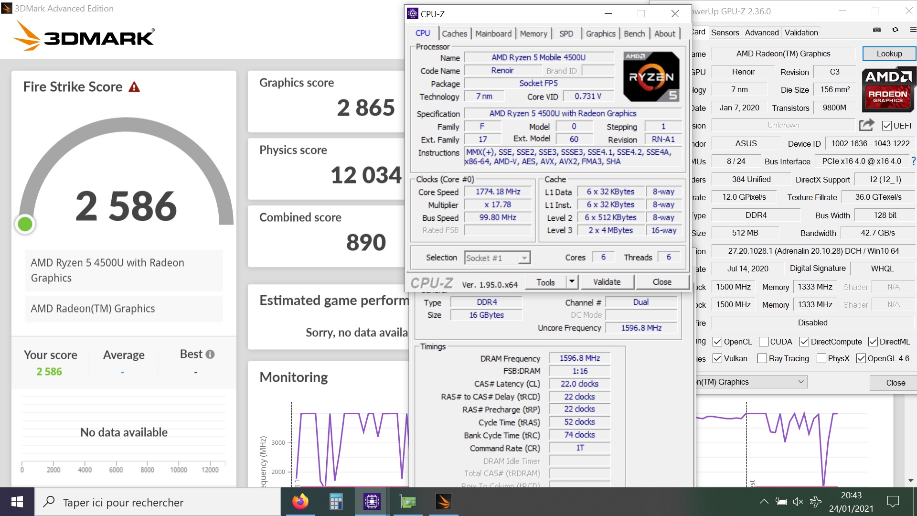
Task: Switch to the Graphics tab in CPU-Z
Action: pos(600,33)
